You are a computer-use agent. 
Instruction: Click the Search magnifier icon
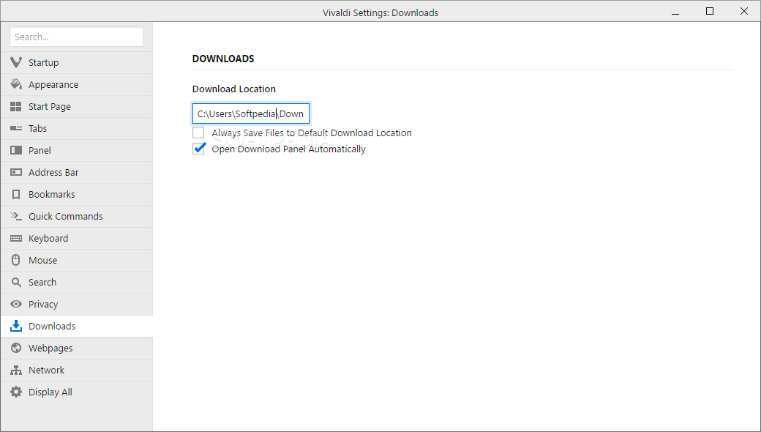tap(16, 282)
